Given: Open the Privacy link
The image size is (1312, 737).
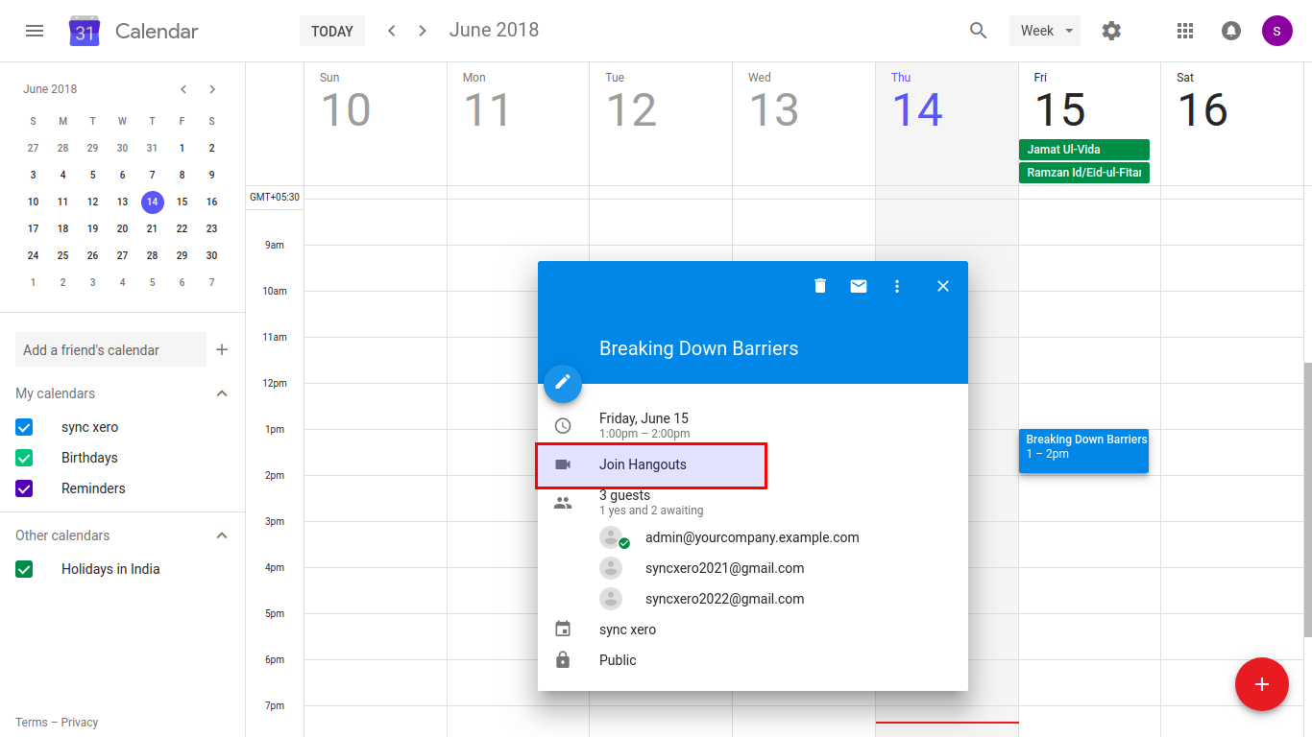Looking at the screenshot, I should click(80, 723).
